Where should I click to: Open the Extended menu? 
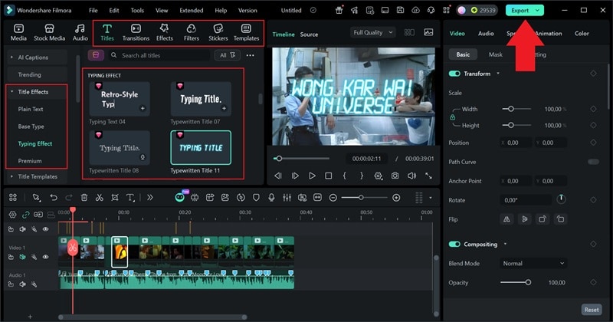pyautogui.click(x=191, y=10)
